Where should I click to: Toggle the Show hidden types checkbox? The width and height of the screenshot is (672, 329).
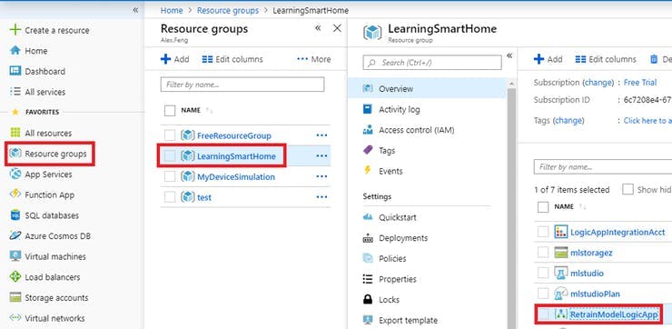coord(628,190)
